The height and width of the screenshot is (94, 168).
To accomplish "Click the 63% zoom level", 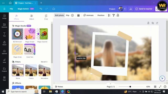I will click(148, 87).
